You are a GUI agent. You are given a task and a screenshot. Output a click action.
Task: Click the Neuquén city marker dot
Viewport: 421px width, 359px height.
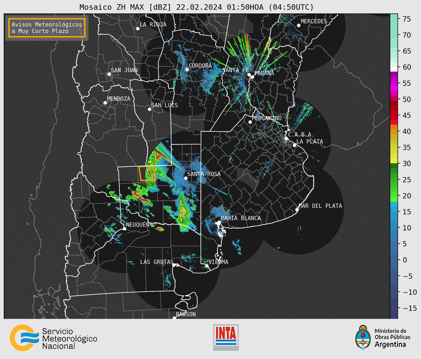(x=125, y=229)
